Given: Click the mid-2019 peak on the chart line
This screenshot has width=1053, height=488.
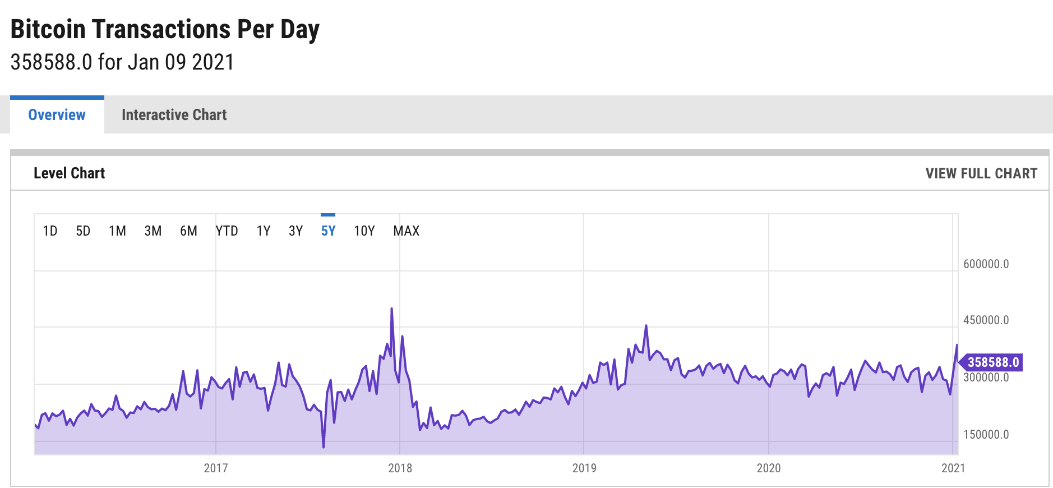Looking at the screenshot, I should pos(646,325).
